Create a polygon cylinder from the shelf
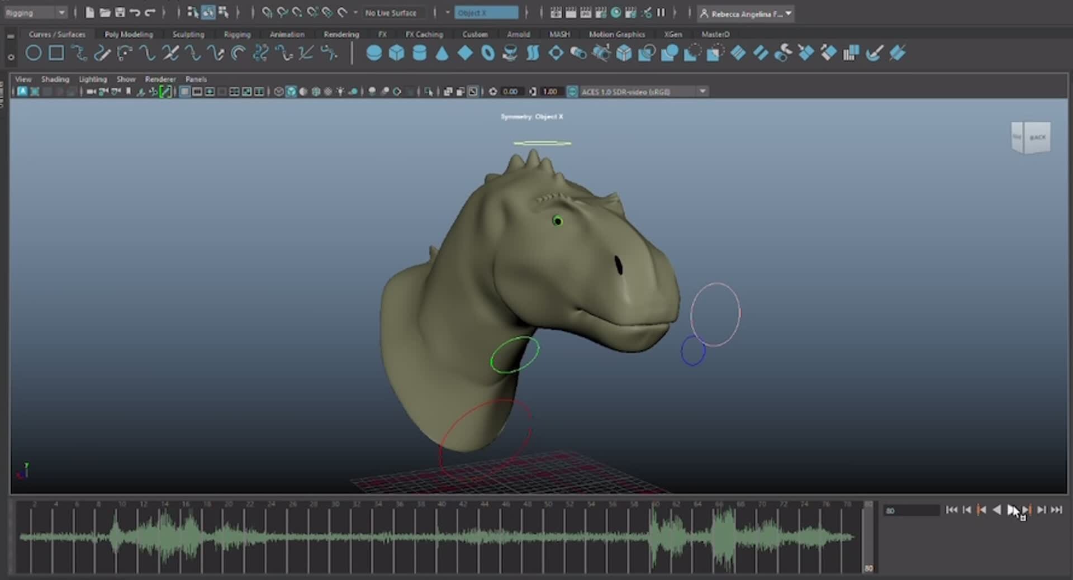This screenshot has width=1073, height=580. click(x=419, y=53)
